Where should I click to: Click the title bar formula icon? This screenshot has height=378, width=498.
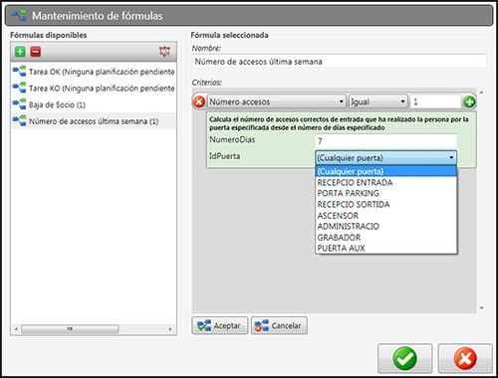(19, 15)
